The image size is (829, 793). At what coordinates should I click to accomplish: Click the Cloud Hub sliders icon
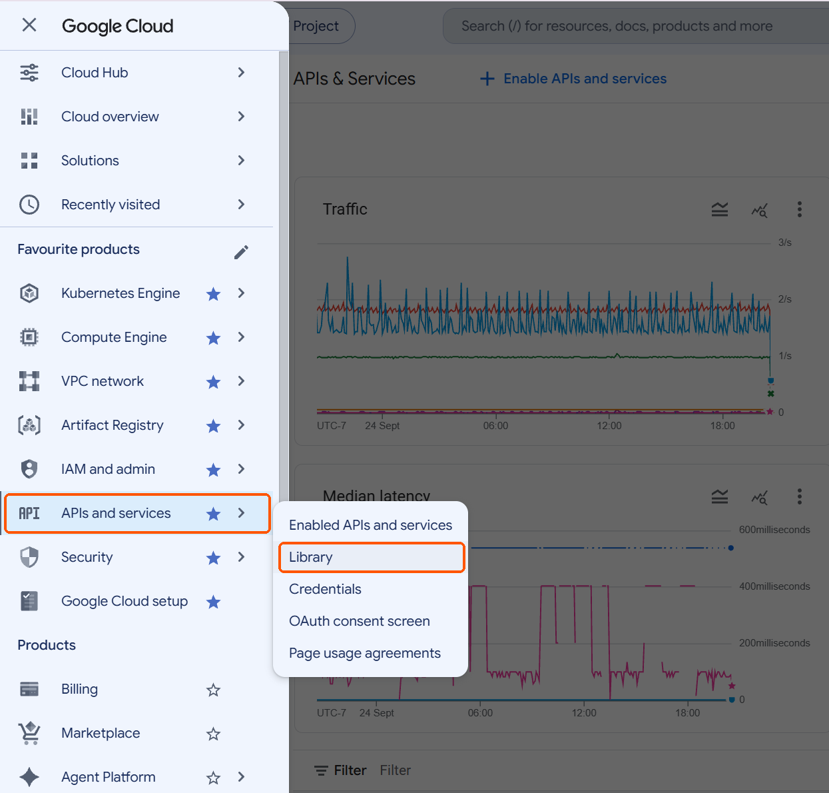pos(29,73)
